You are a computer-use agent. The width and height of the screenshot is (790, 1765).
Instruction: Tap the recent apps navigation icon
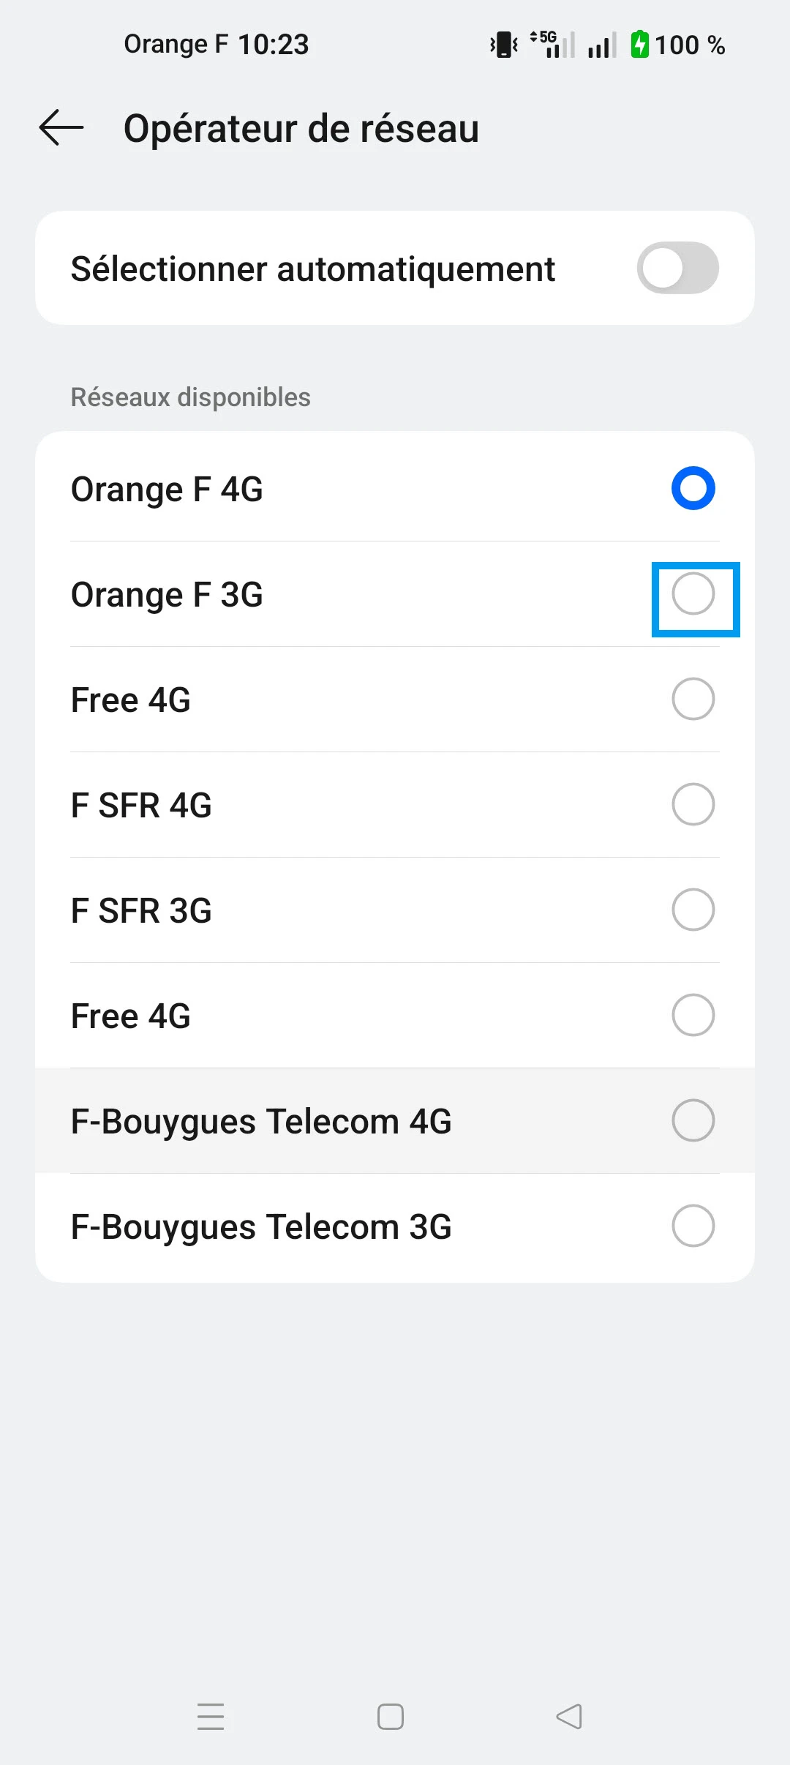211,1716
